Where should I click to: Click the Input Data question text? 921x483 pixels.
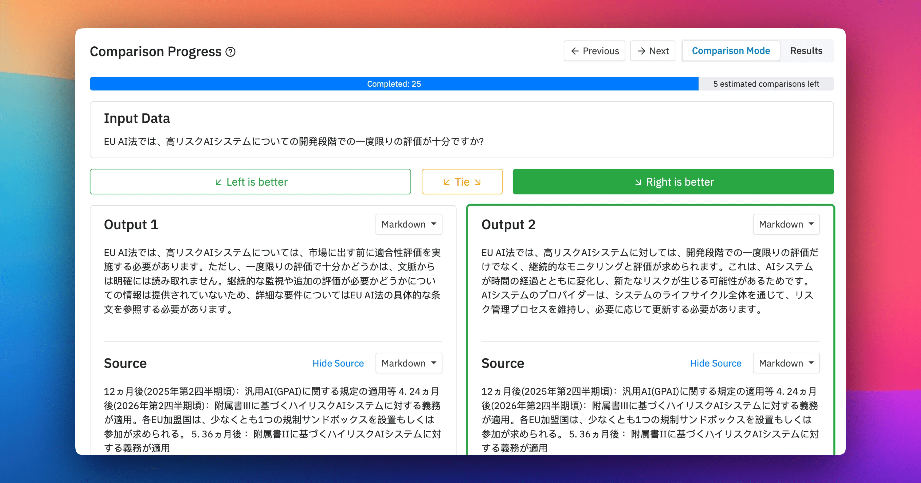[293, 142]
